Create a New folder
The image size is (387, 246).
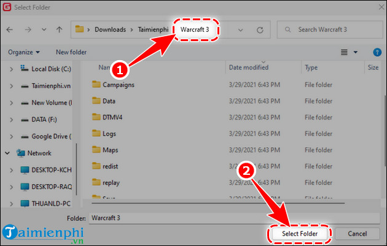71,52
